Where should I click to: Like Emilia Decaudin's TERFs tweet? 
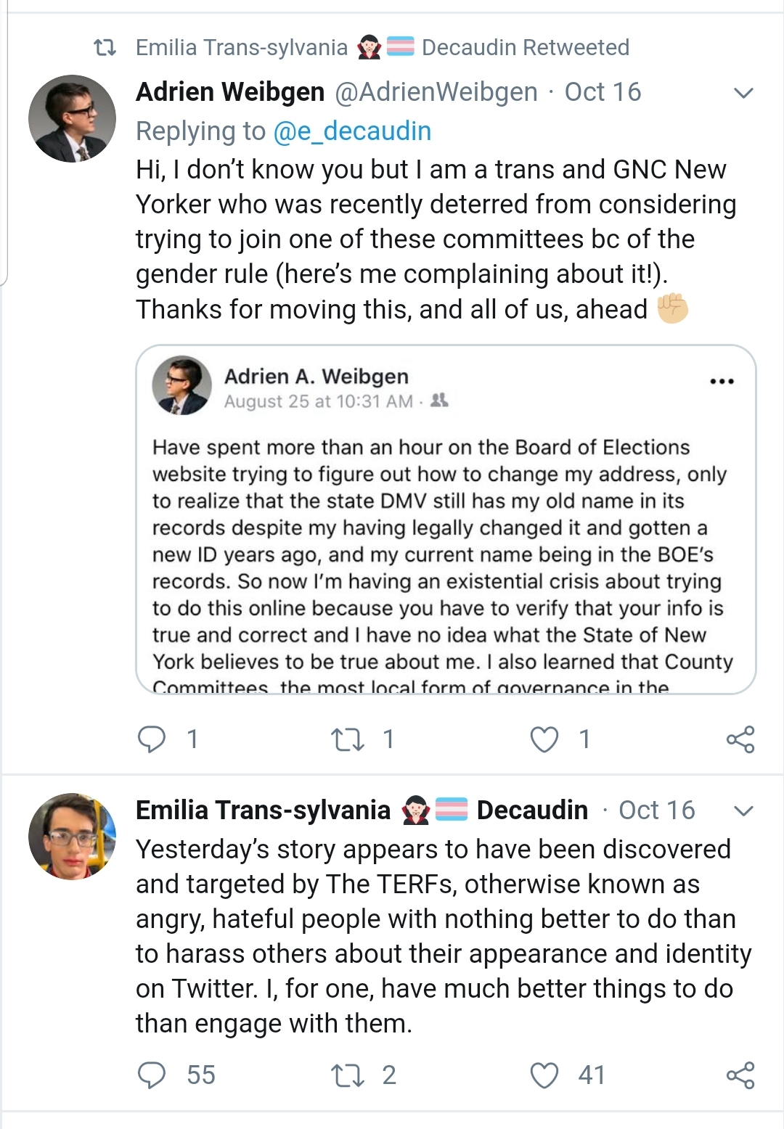pyautogui.click(x=544, y=1075)
